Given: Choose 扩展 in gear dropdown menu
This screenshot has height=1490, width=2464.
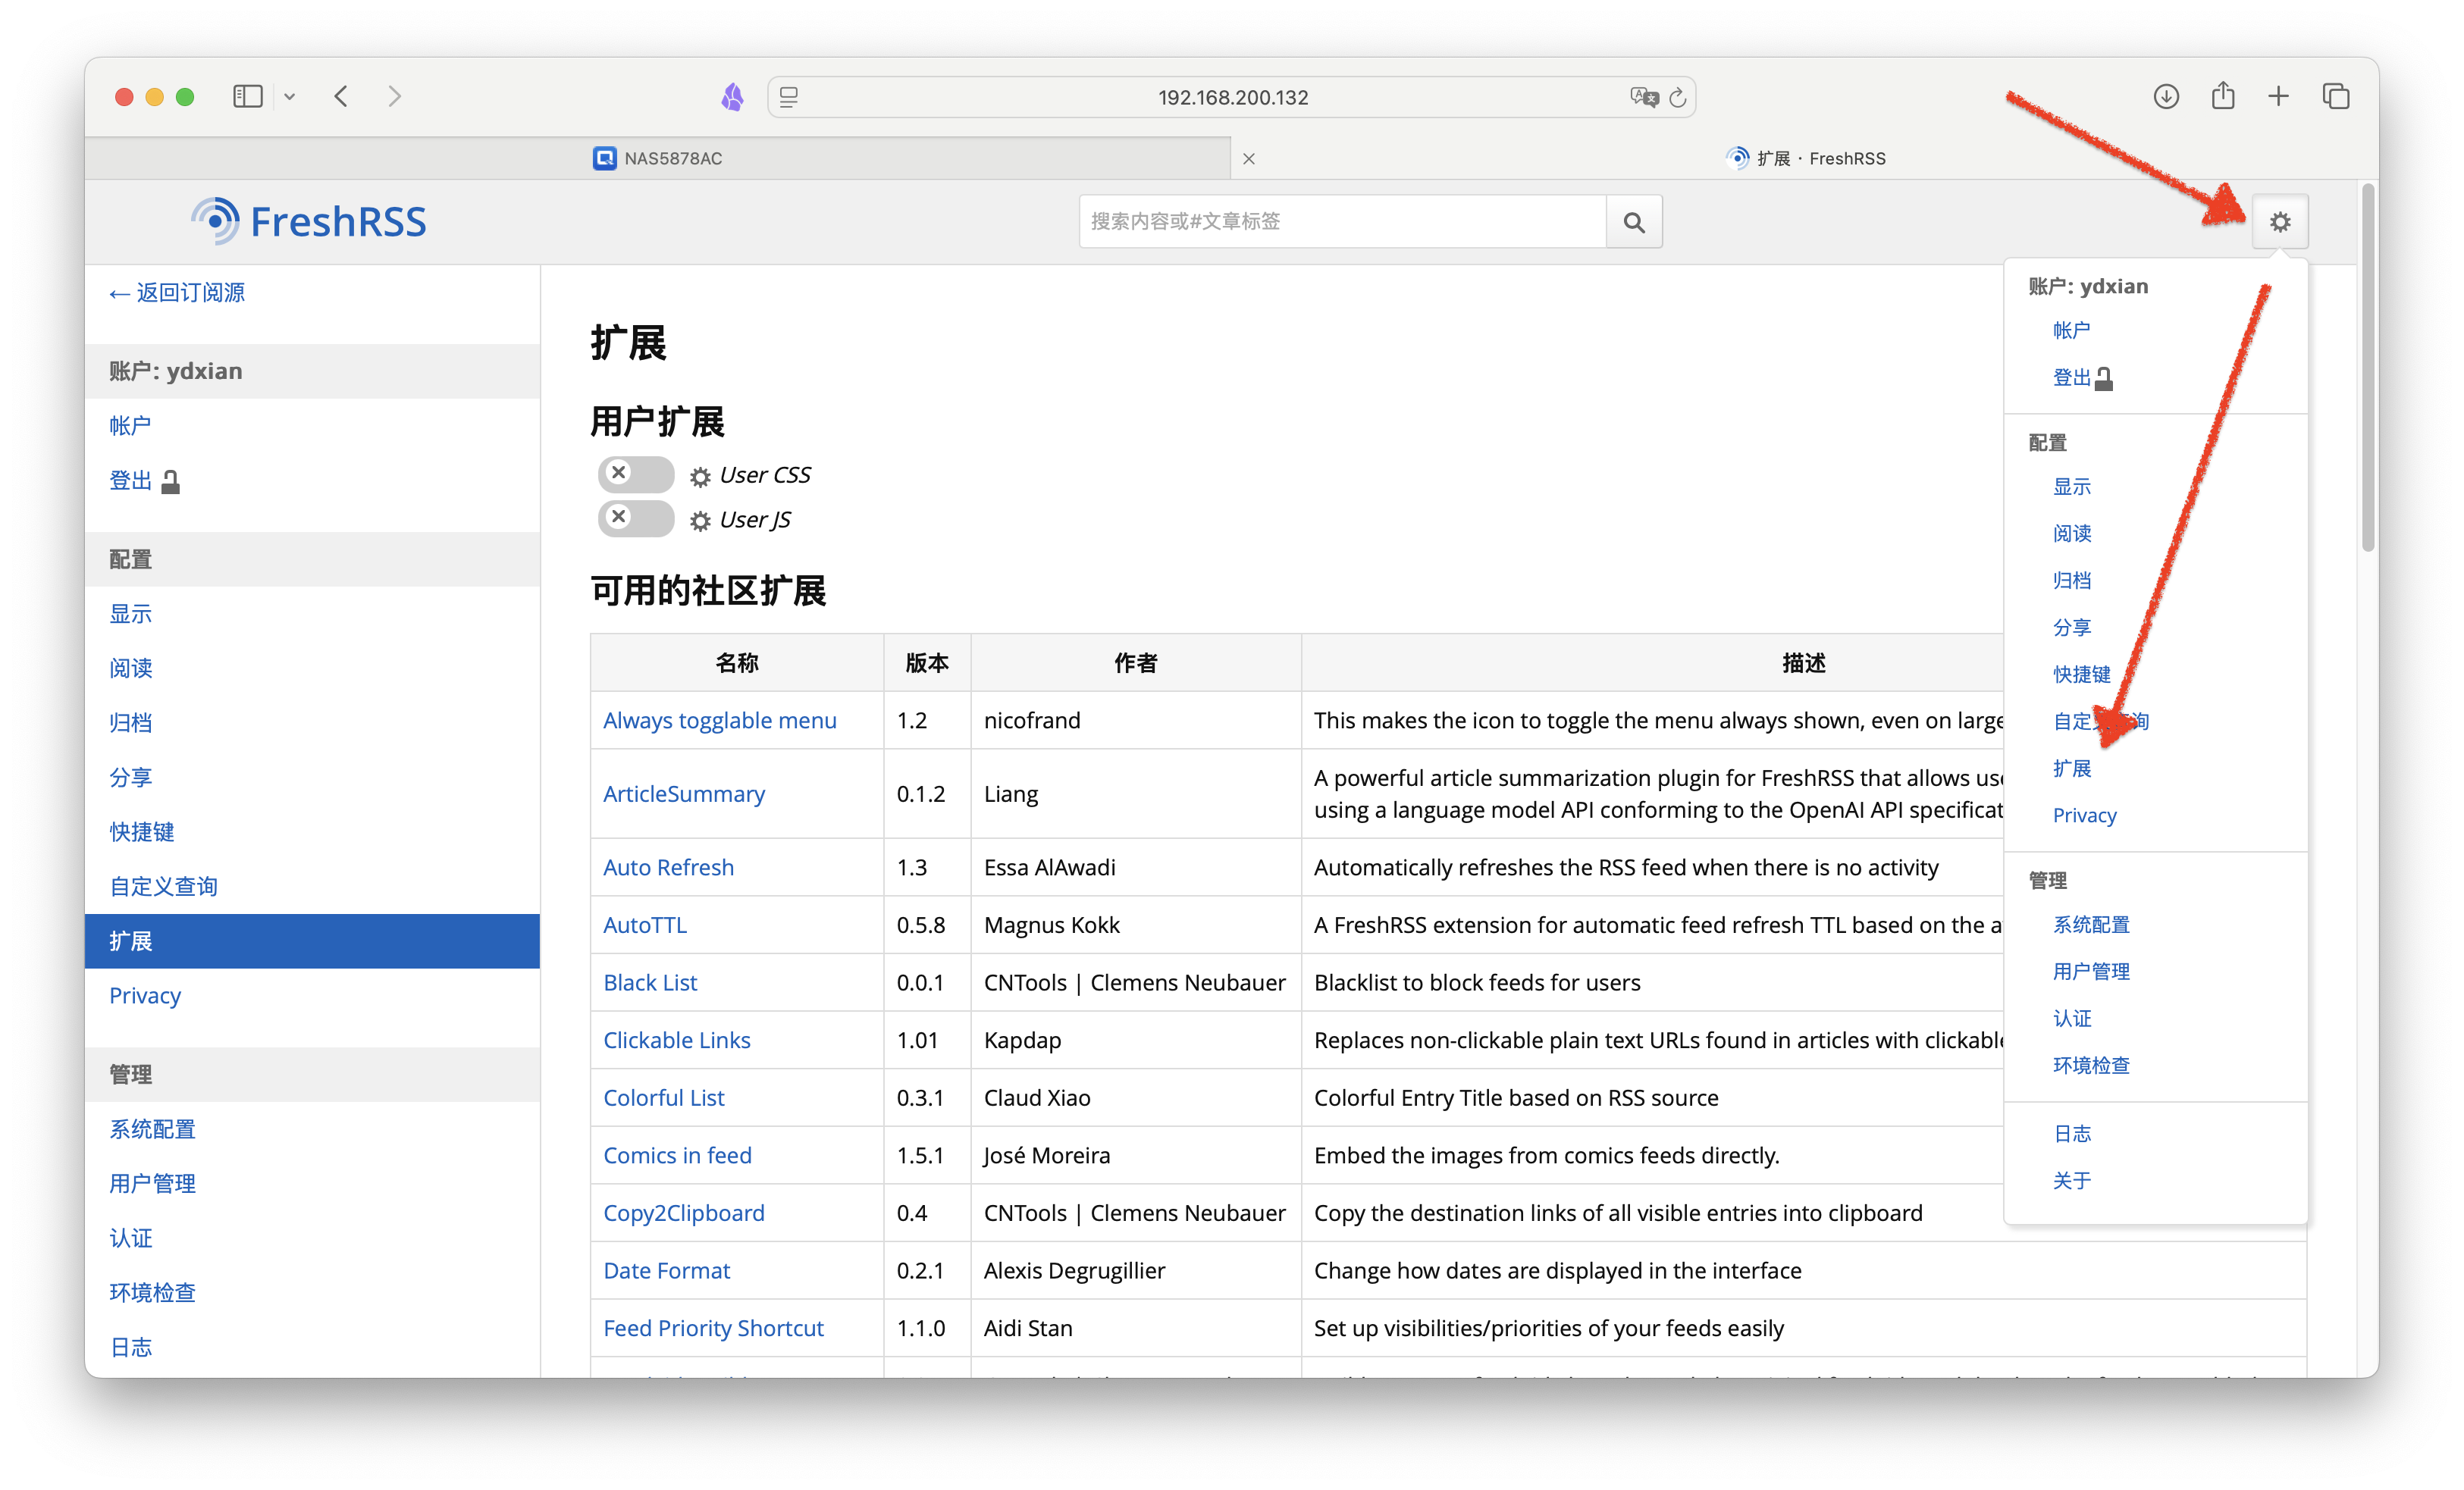Looking at the screenshot, I should click(2071, 768).
